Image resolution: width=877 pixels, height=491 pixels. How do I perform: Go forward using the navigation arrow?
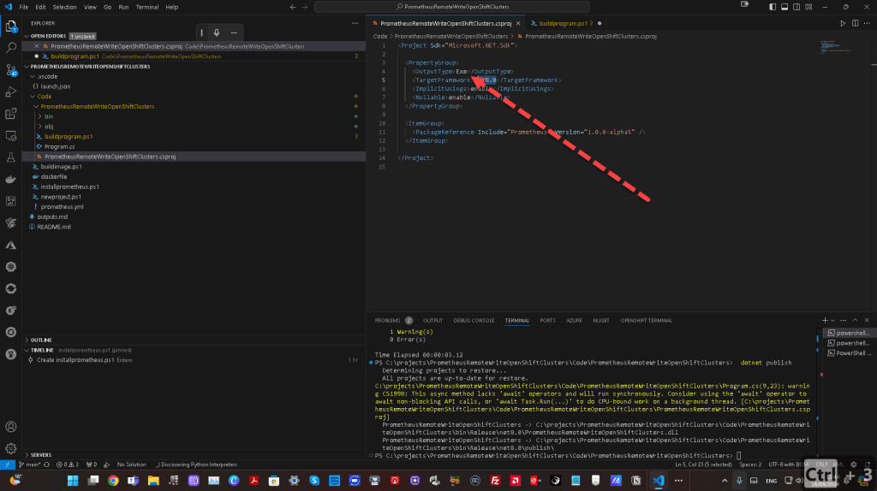click(x=305, y=7)
